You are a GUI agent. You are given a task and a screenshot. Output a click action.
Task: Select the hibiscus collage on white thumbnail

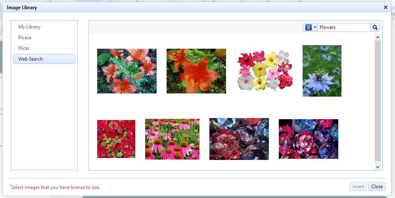[265, 70]
